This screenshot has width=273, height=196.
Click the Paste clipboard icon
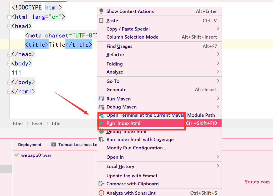(101, 20)
